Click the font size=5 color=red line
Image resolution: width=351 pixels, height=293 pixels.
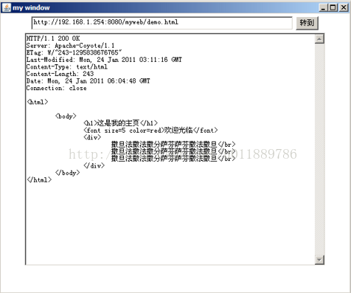(x=150, y=131)
